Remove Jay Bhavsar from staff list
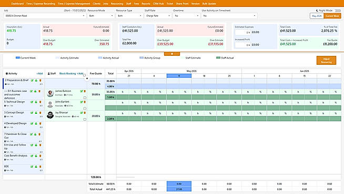 point(85,113)
